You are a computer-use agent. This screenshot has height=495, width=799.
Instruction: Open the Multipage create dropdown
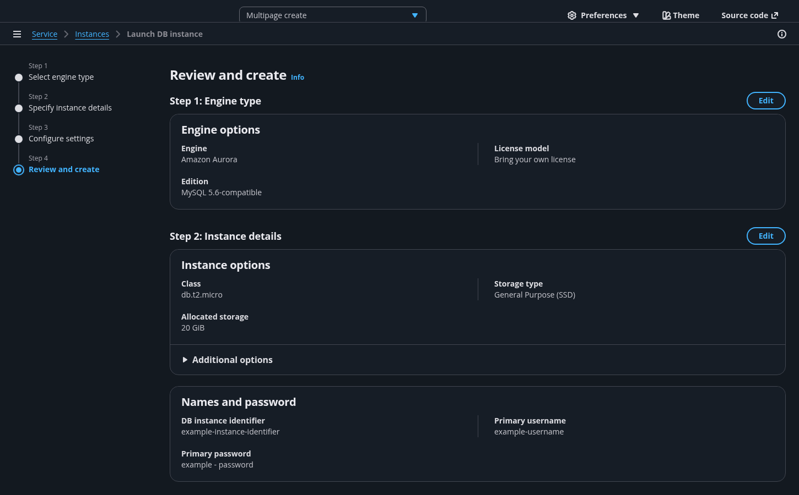click(x=332, y=15)
